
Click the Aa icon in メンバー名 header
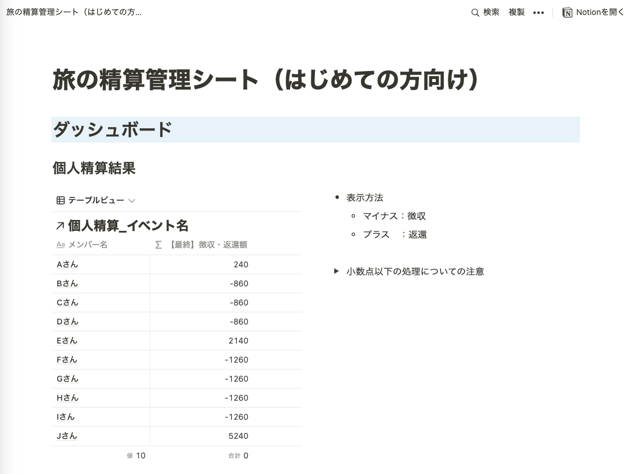tap(60, 244)
